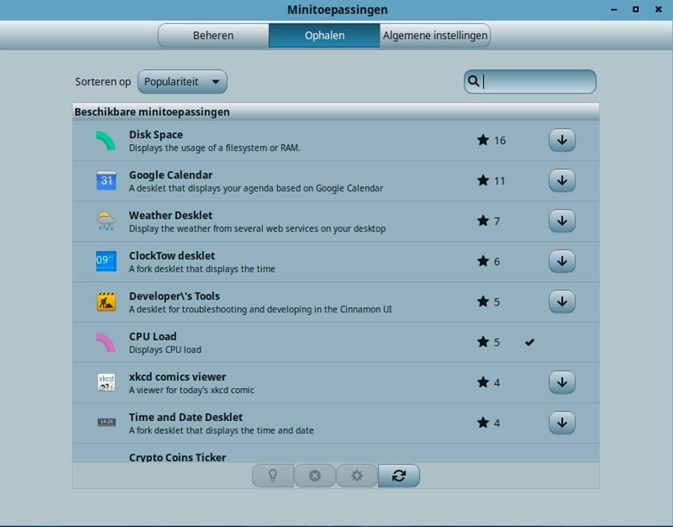Click the lightbulb info button
673x527 pixels.
273,476
